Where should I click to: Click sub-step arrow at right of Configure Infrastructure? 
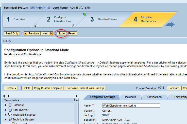pyautogui.click(x=73, y=26)
